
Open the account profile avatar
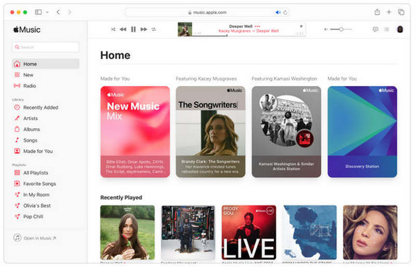[x=400, y=29]
